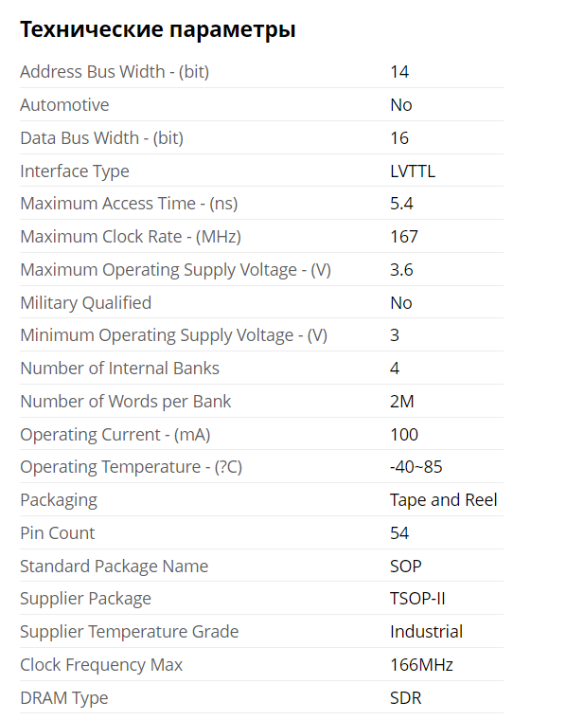This screenshot has width=584, height=720.
Task: Select the "Tape and Reel" packaging value
Action: [x=443, y=500]
